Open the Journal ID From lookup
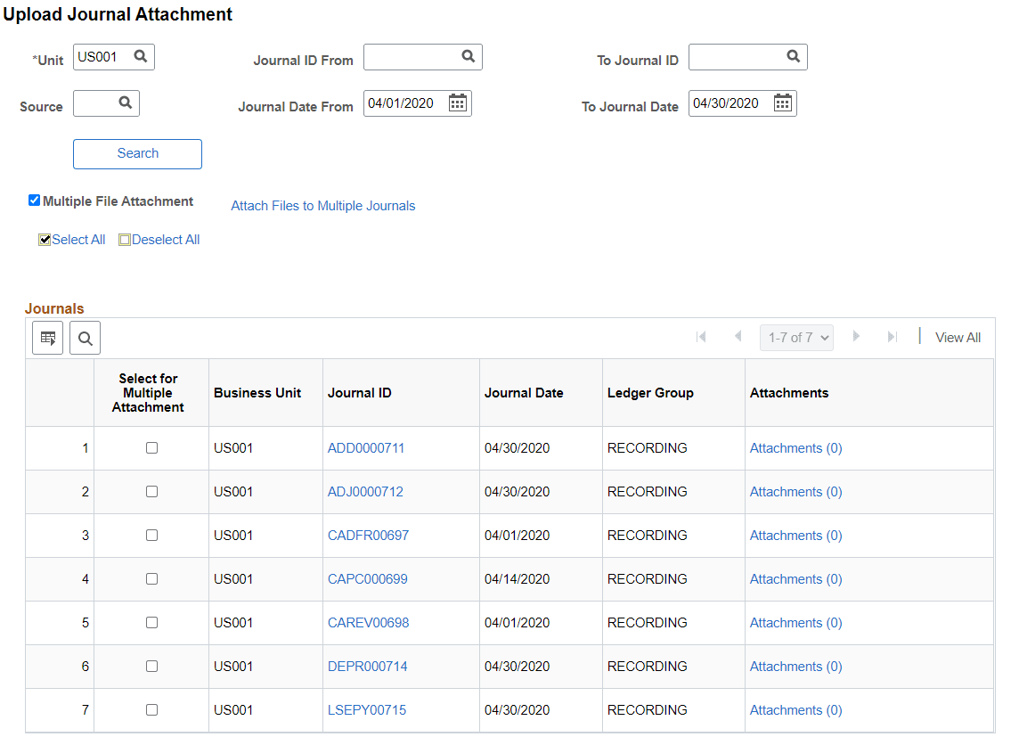 [x=469, y=57]
